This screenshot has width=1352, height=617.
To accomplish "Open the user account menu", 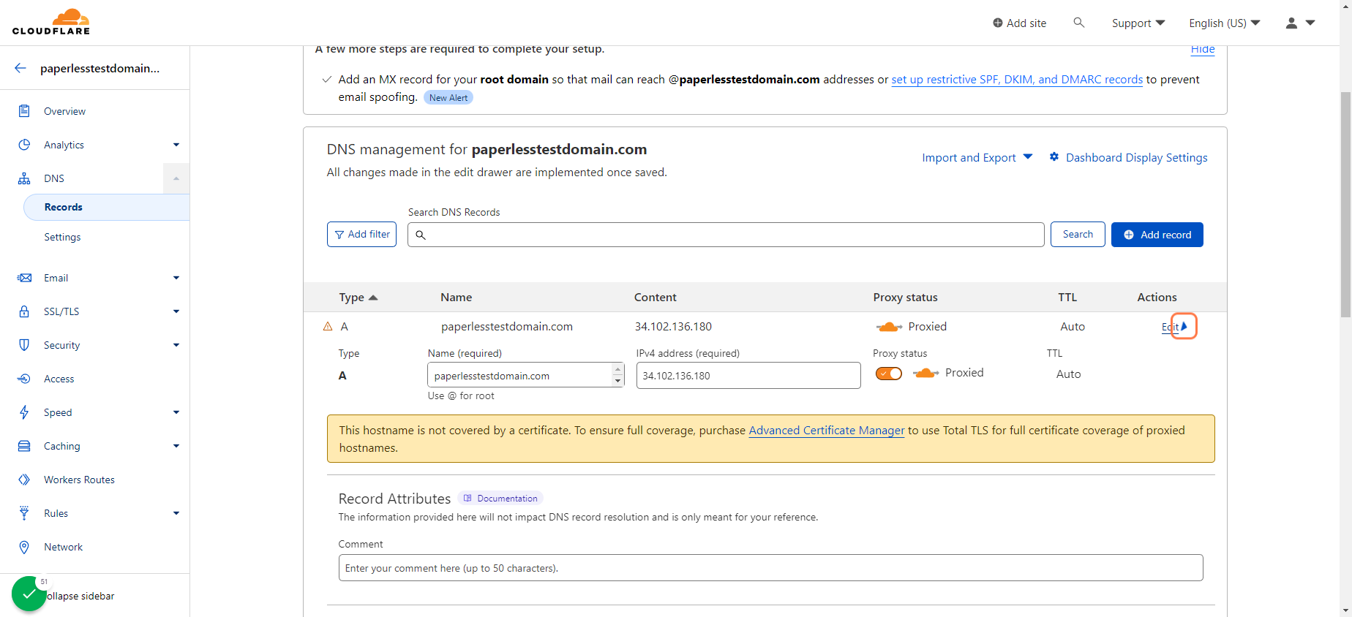I will 1300,23.
